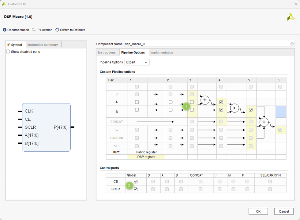
Task: Switch to Instruction summary tab
Action: (43, 45)
